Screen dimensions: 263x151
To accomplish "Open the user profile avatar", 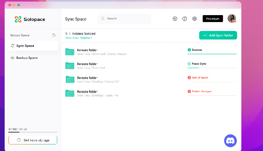I will click(x=232, y=19).
